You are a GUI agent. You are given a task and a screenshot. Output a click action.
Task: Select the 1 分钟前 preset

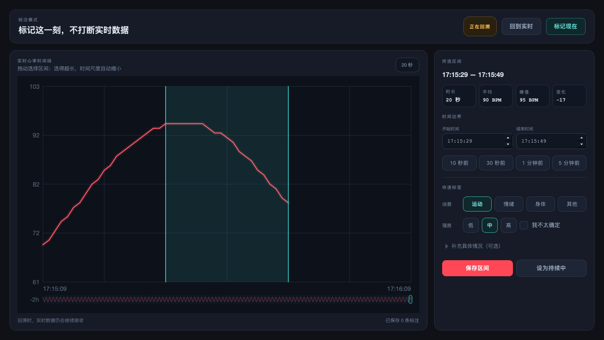click(533, 163)
